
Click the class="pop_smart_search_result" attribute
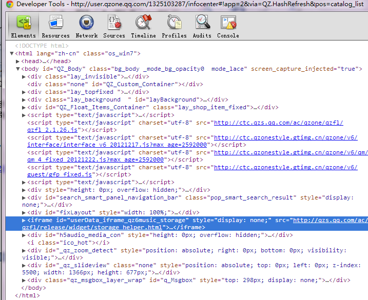tap(241, 198)
